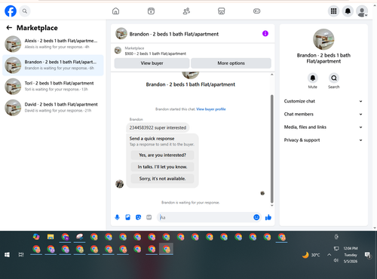
Task: Open the Alexis conversation
Action: 53,44
